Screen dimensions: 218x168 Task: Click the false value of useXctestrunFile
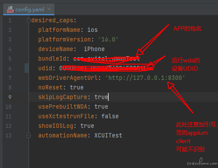pos(110,116)
